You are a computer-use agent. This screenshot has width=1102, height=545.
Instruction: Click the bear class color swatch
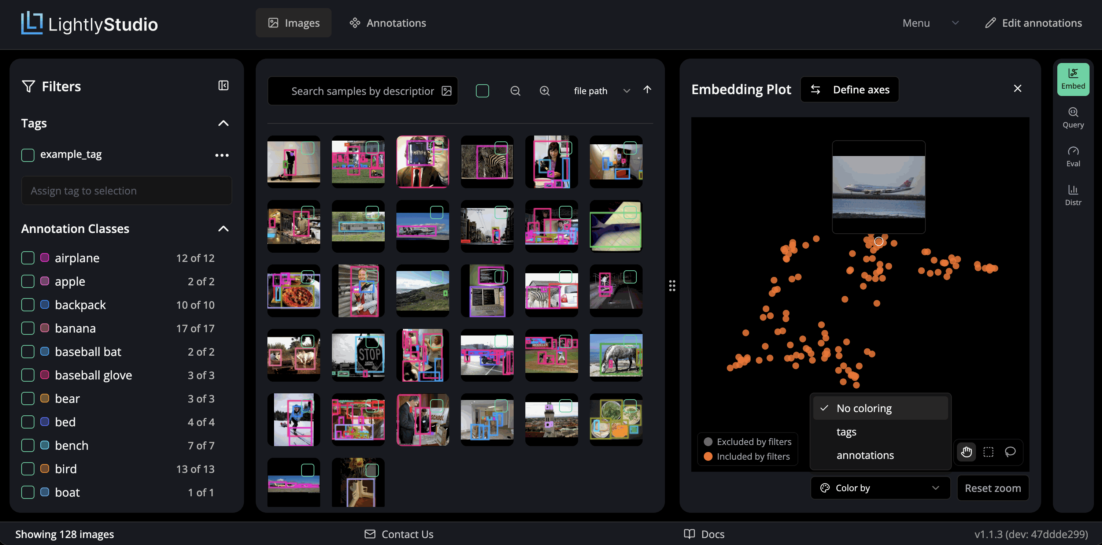44,398
